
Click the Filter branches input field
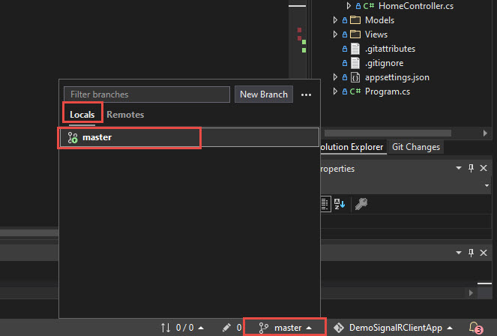click(x=147, y=94)
